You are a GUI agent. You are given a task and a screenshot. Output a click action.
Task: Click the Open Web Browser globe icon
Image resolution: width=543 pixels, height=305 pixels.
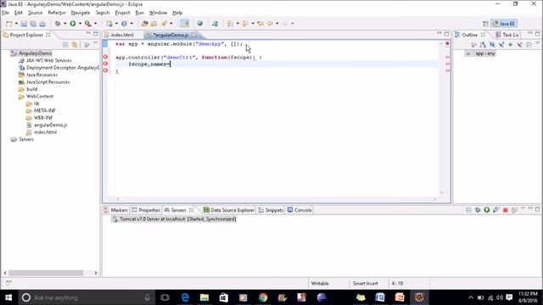pos(200,24)
